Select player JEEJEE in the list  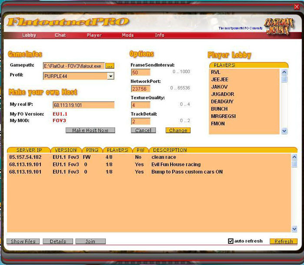(x=244, y=79)
